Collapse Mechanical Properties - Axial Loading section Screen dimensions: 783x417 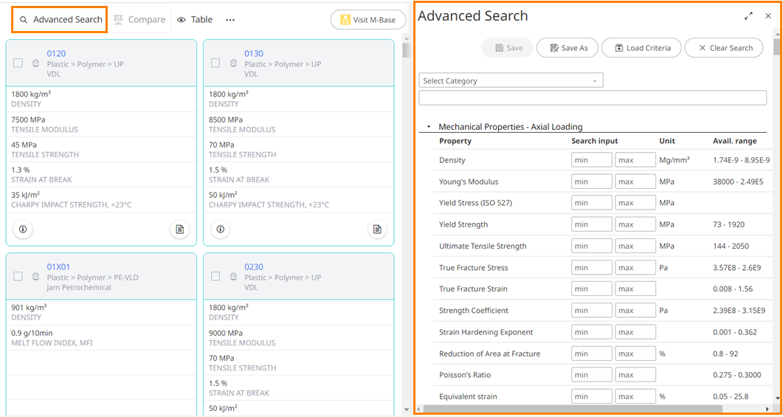point(429,127)
